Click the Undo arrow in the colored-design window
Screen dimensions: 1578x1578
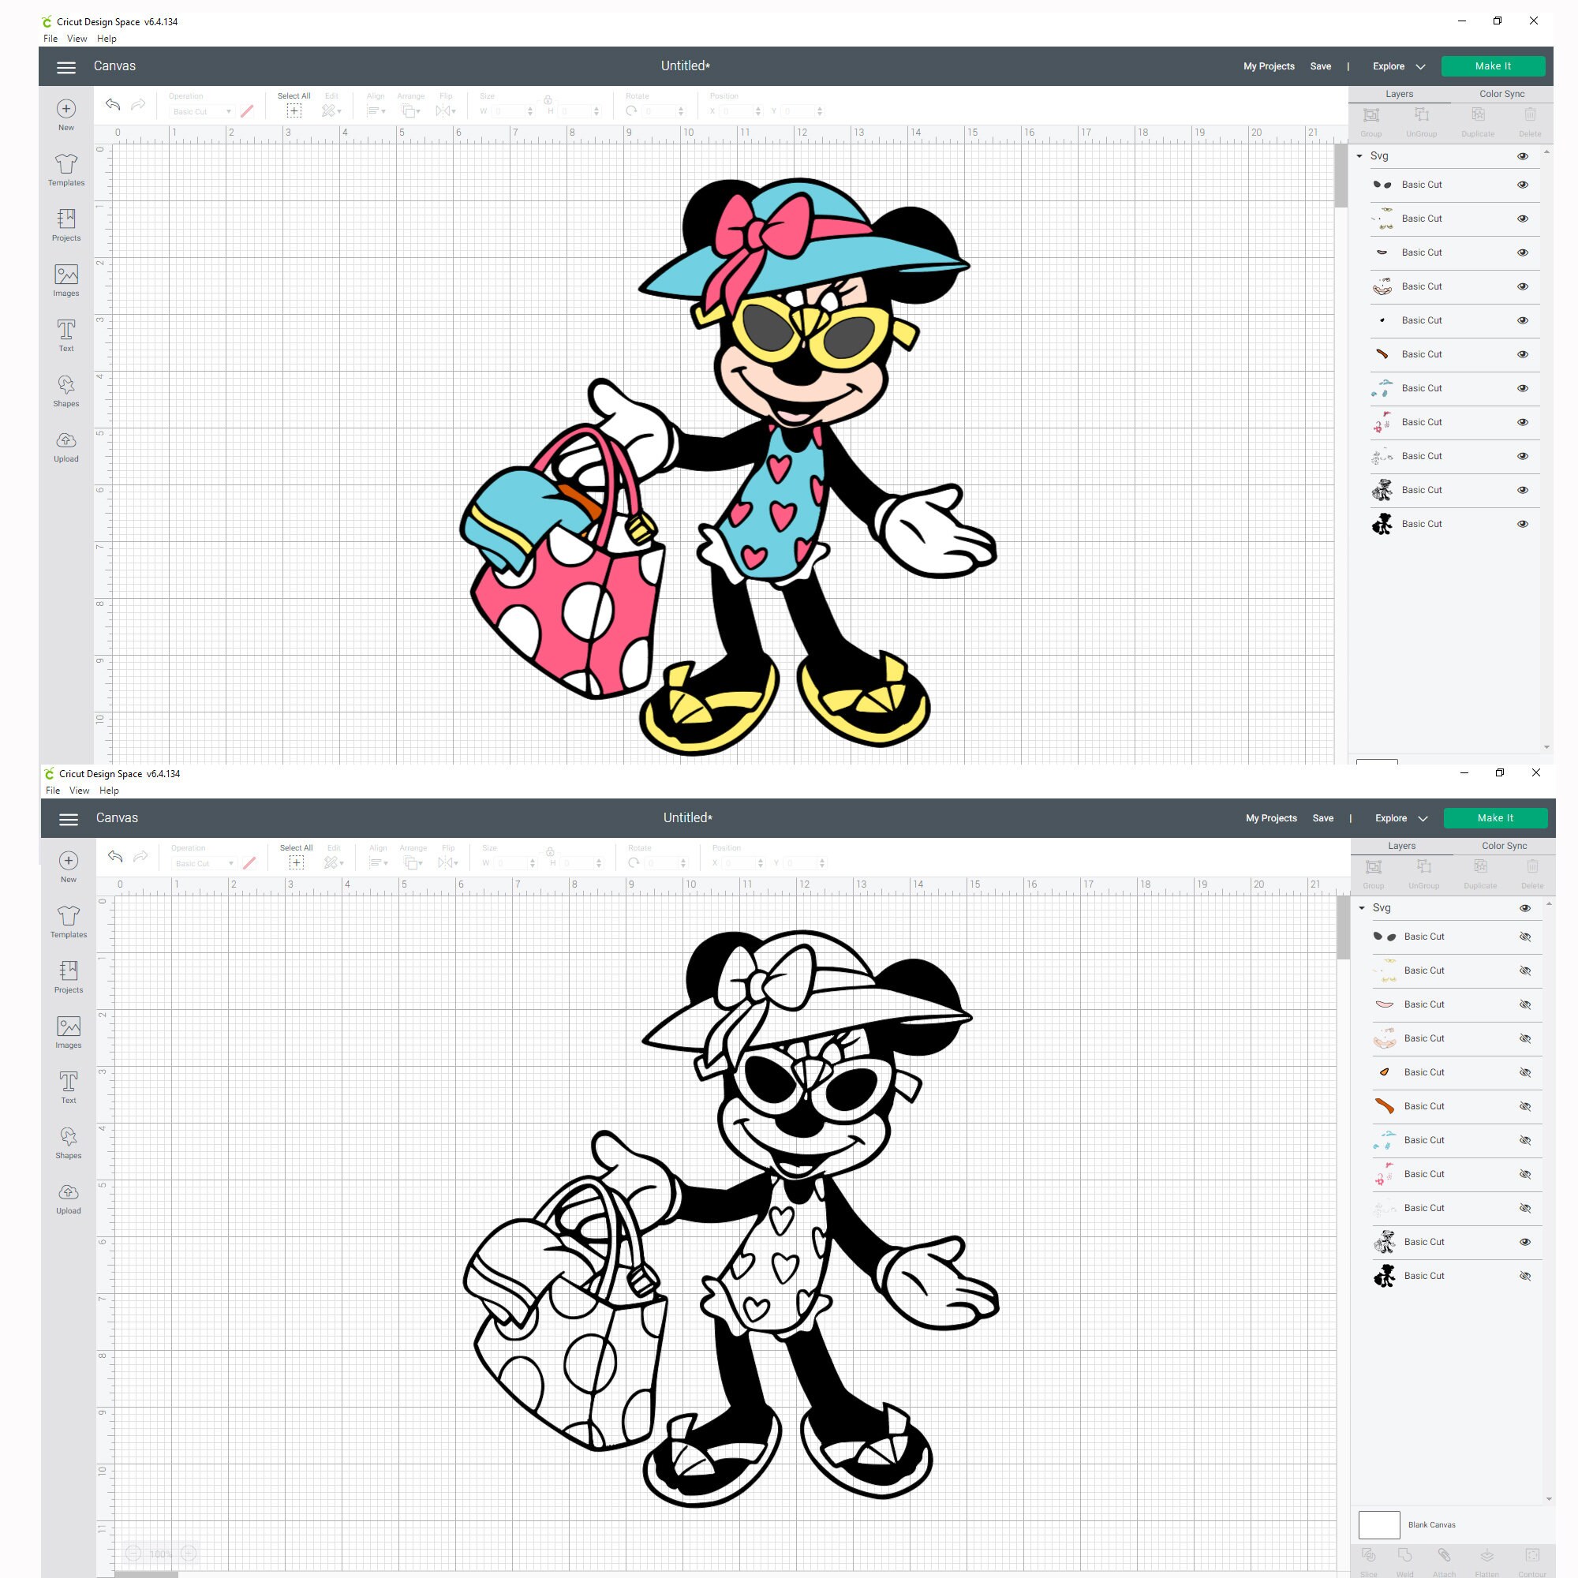113,103
